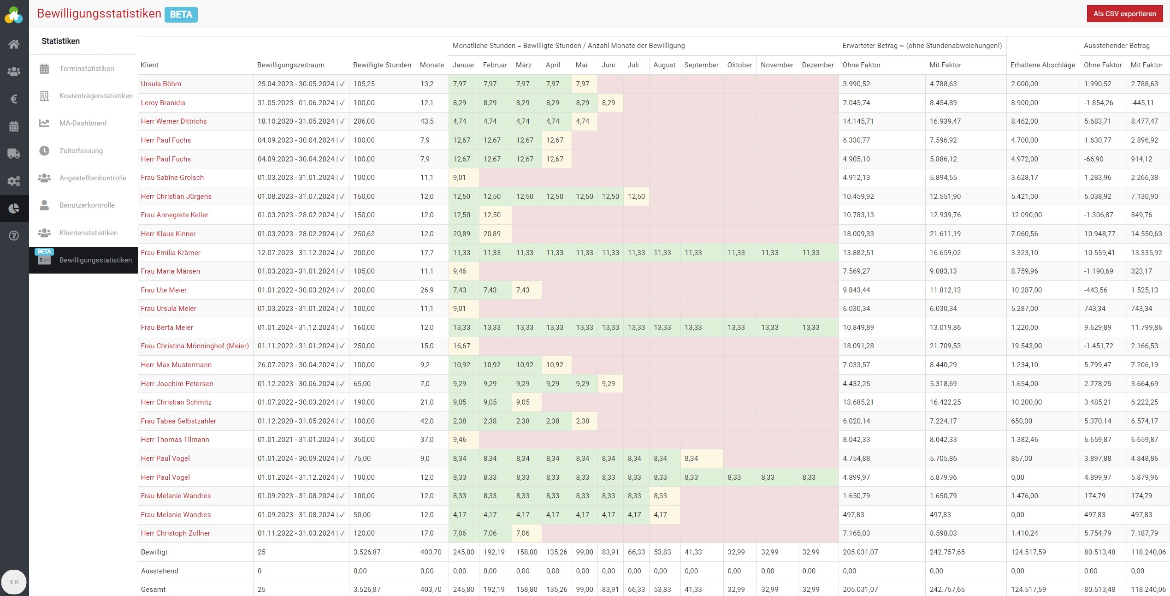Viewport: 1170px width, 596px height.
Task: Click the home icon in left sidebar
Action: click(x=14, y=44)
